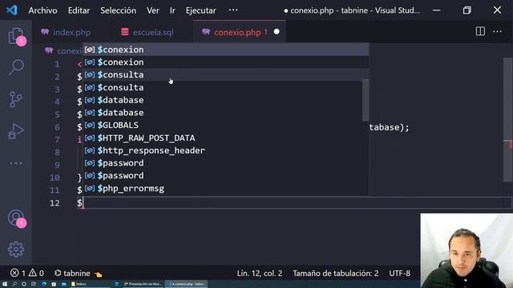Open Task View on the taskbar

click(34, 284)
